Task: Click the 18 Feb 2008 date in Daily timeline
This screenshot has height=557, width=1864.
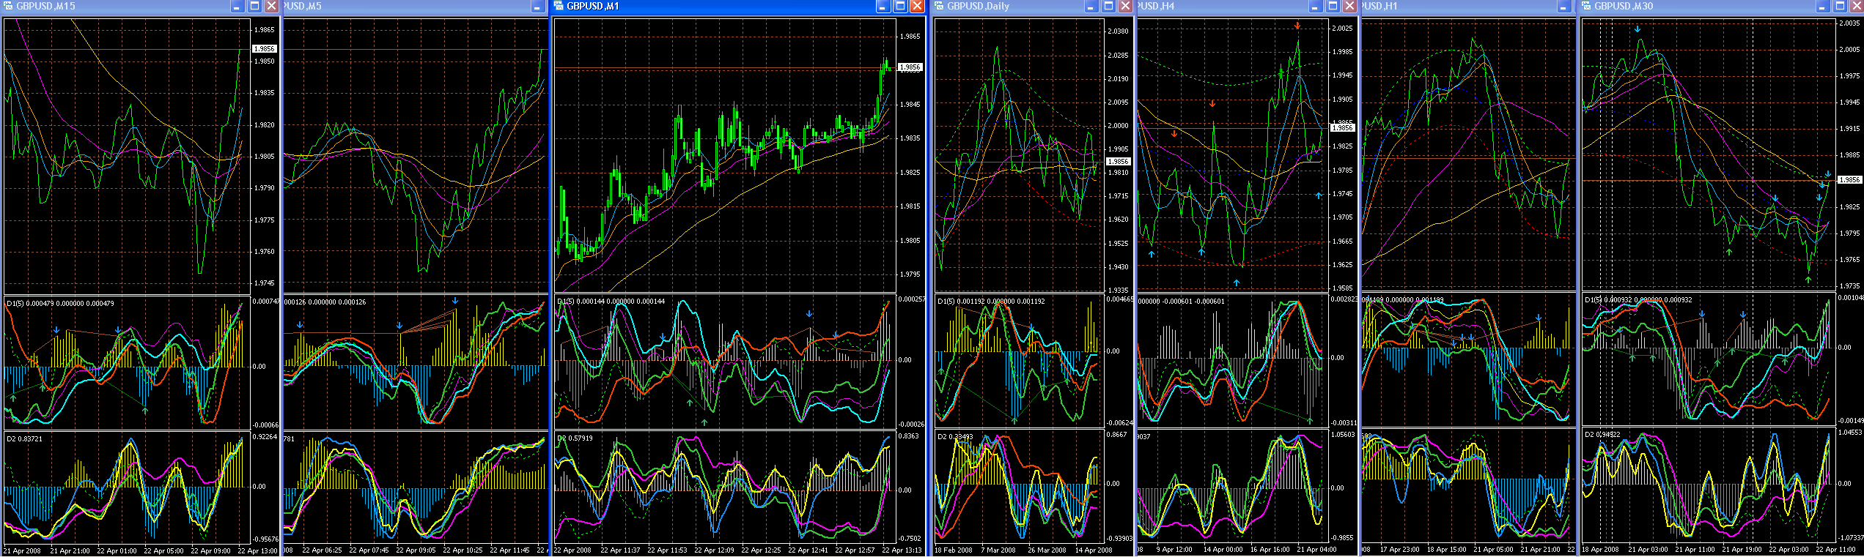Action: (x=953, y=550)
